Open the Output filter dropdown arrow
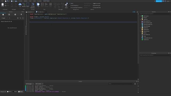 [132, 84]
